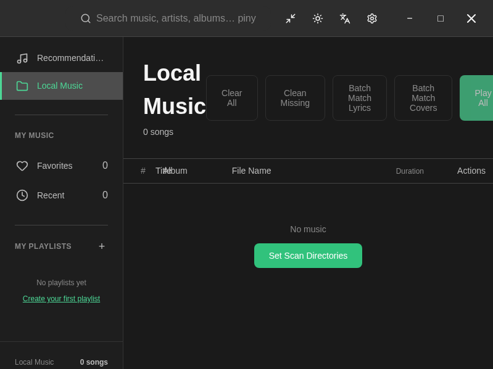
Task: Switch to mini player mode icon
Action: tap(291, 18)
